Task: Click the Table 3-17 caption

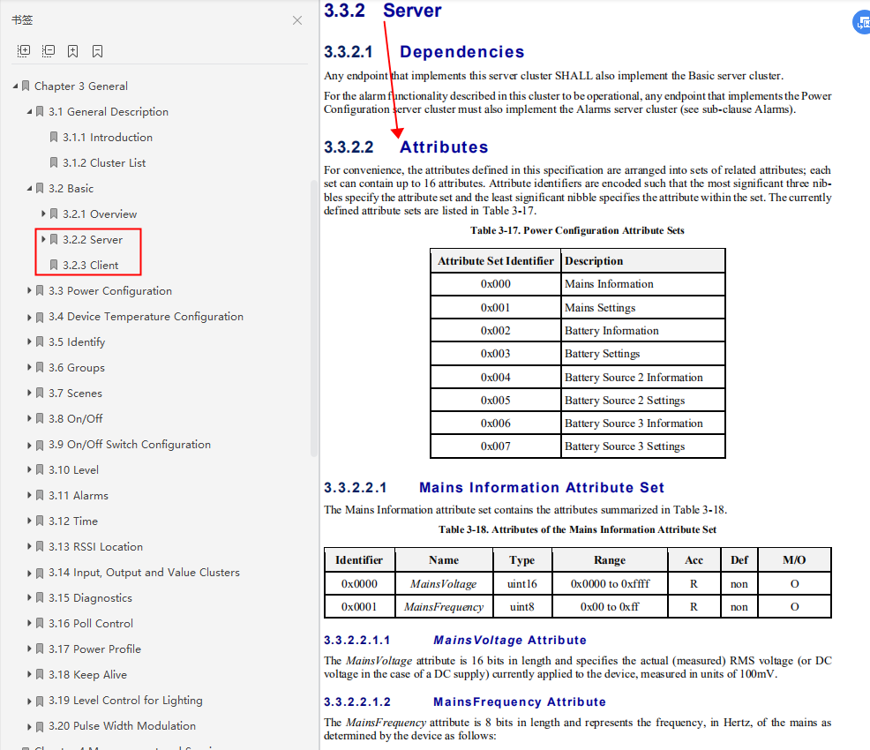Action: [x=578, y=230]
